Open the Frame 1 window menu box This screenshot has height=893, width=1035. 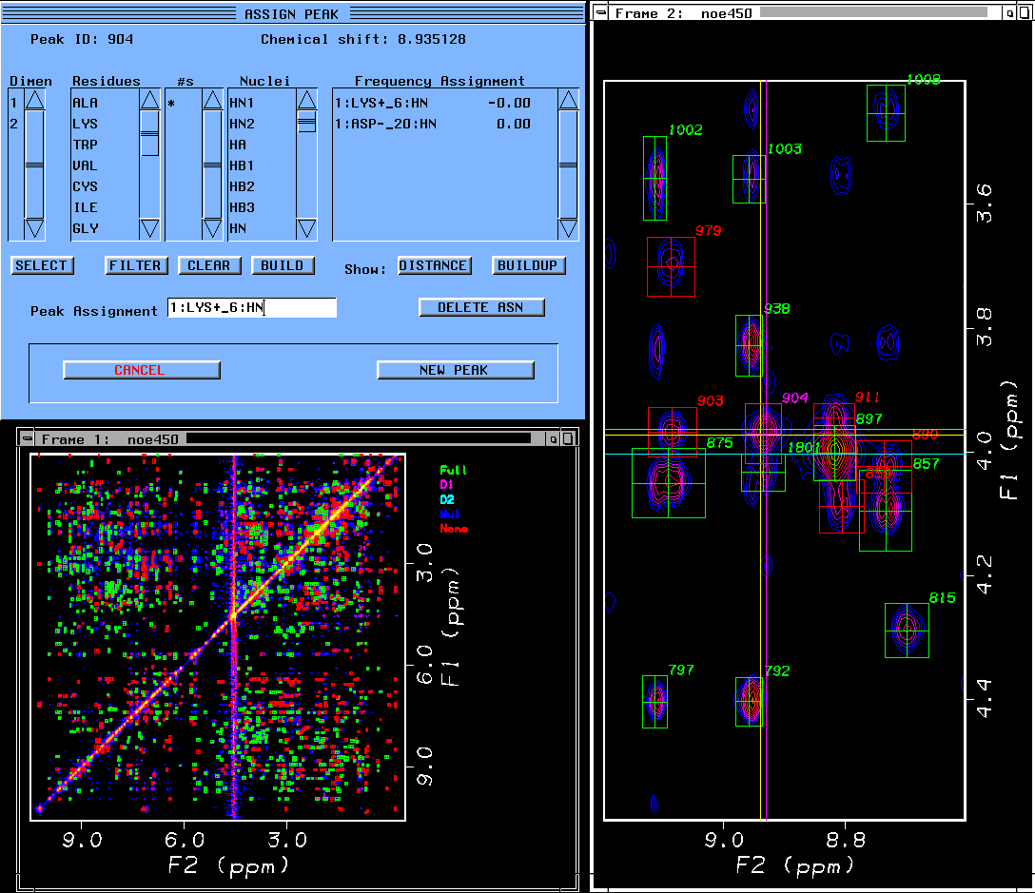(x=26, y=438)
